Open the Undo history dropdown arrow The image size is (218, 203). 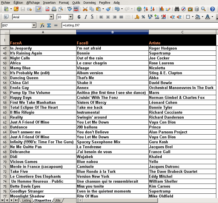[122, 9]
